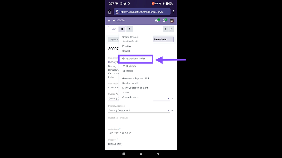Select Duplicate in the actions menu
The image size is (282, 158).
tap(131, 66)
